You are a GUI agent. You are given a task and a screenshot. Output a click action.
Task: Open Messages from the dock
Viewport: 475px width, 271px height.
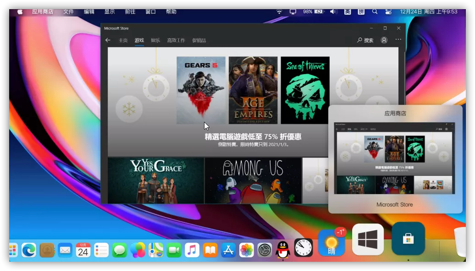[x=119, y=250]
